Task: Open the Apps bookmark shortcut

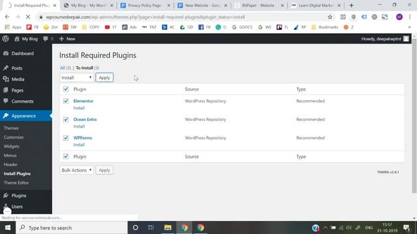Action: point(13,27)
